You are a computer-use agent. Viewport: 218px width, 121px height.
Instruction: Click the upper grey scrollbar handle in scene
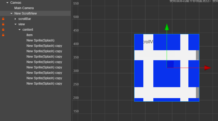tap(198, 55)
